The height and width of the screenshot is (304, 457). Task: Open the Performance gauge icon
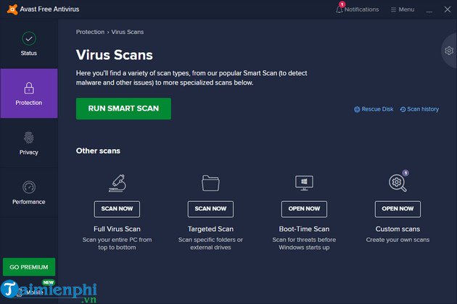pyautogui.click(x=29, y=187)
